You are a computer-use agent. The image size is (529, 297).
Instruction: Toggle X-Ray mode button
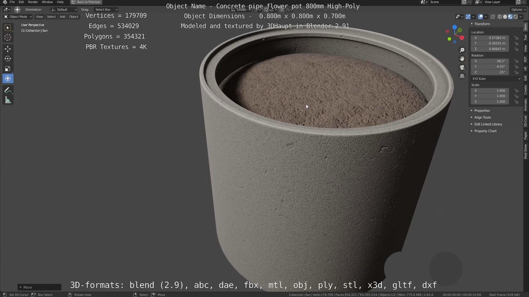493,17
